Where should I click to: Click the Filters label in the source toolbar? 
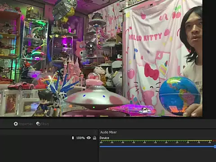coord(45,124)
